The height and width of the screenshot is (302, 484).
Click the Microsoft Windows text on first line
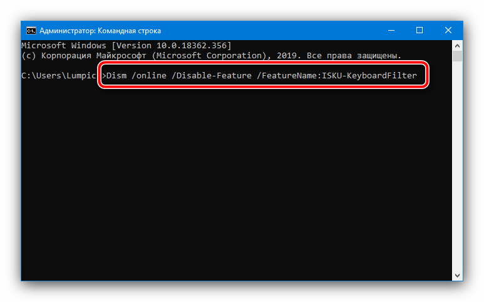pyautogui.click(x=64, y=45)
